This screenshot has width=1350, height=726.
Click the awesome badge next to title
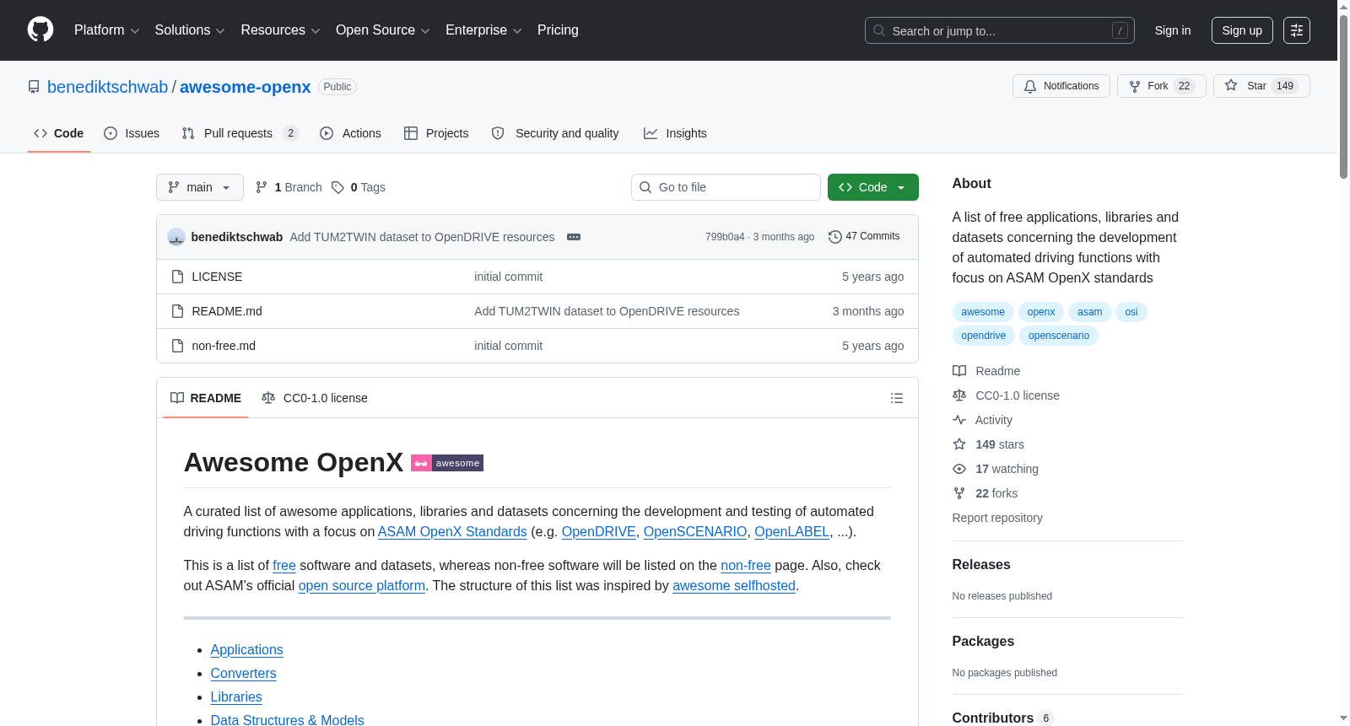(x=447, y=463)
